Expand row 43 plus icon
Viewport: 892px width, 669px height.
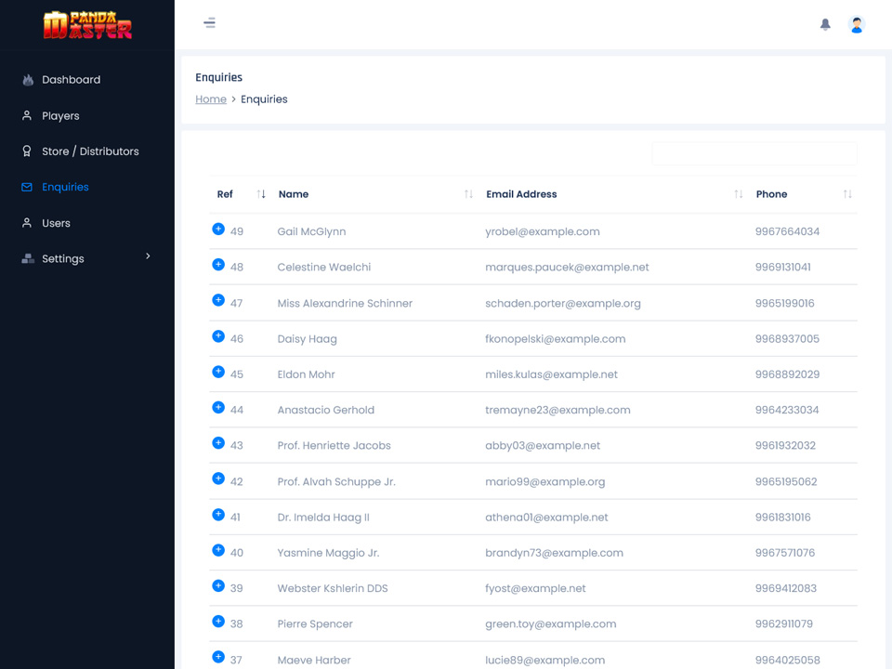coord(218,443)
